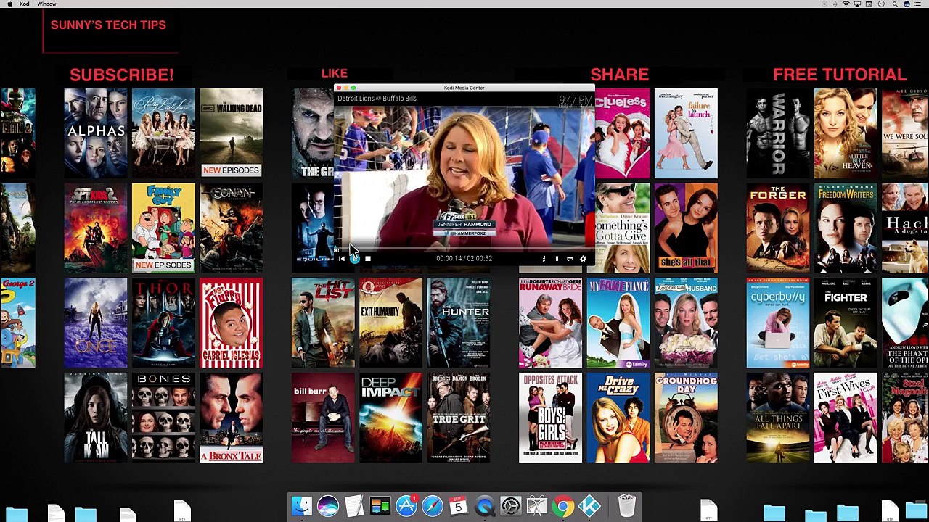929x522 pixels.
Task: Select the Conan poster
Action: click(x=232, y=228)
